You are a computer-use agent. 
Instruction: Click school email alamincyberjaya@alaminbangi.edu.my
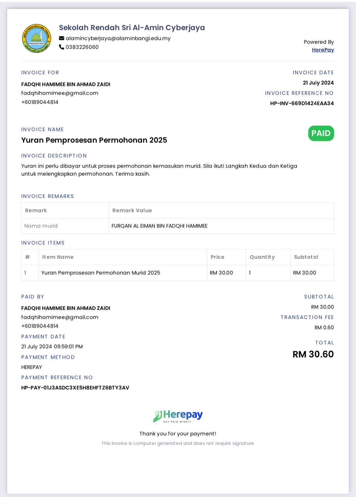click(x=118, y=38)
